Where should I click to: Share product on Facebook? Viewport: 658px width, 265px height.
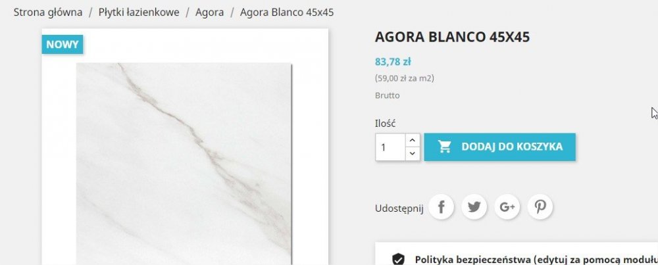[x=441, y=206]
